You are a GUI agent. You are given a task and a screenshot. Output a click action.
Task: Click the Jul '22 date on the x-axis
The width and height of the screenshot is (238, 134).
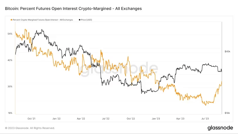105,119
